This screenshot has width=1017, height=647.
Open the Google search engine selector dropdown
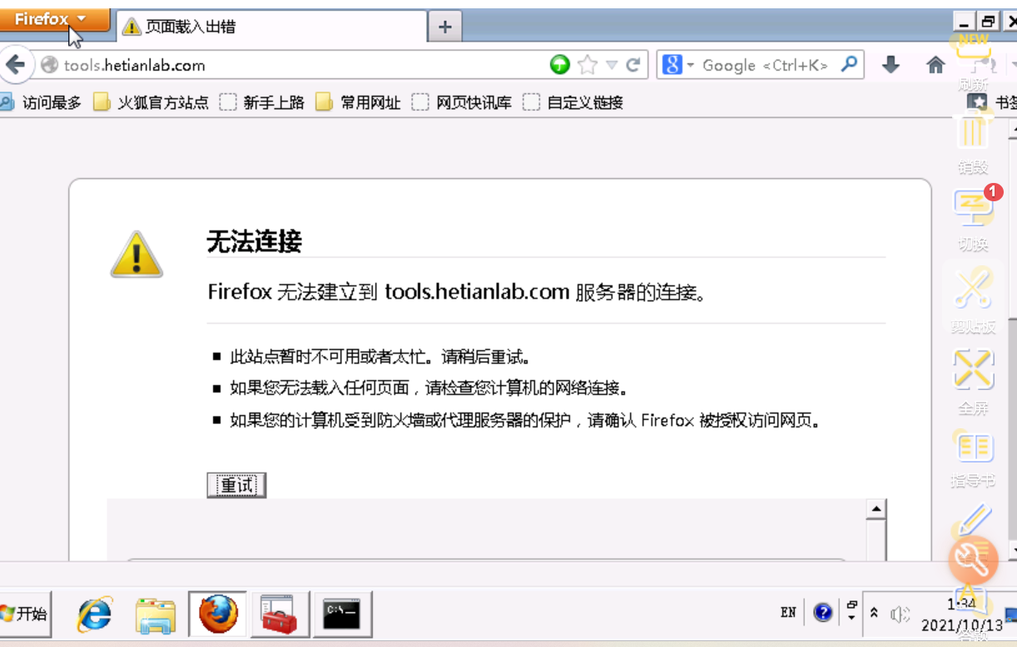click(679, 65)
